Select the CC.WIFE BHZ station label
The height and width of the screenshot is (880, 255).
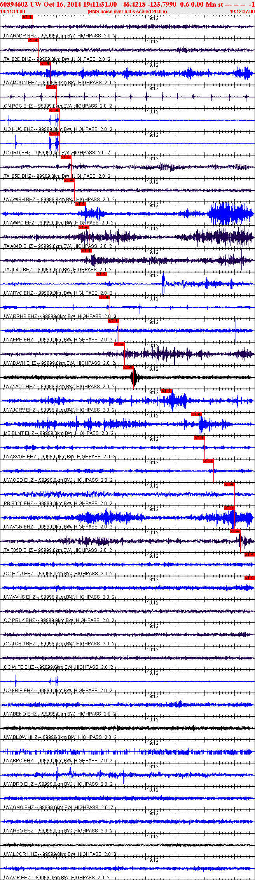(x=19, y=667)
